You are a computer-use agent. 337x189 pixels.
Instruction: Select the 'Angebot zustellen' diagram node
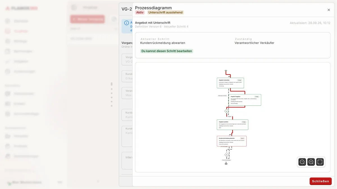coord(233,125)
